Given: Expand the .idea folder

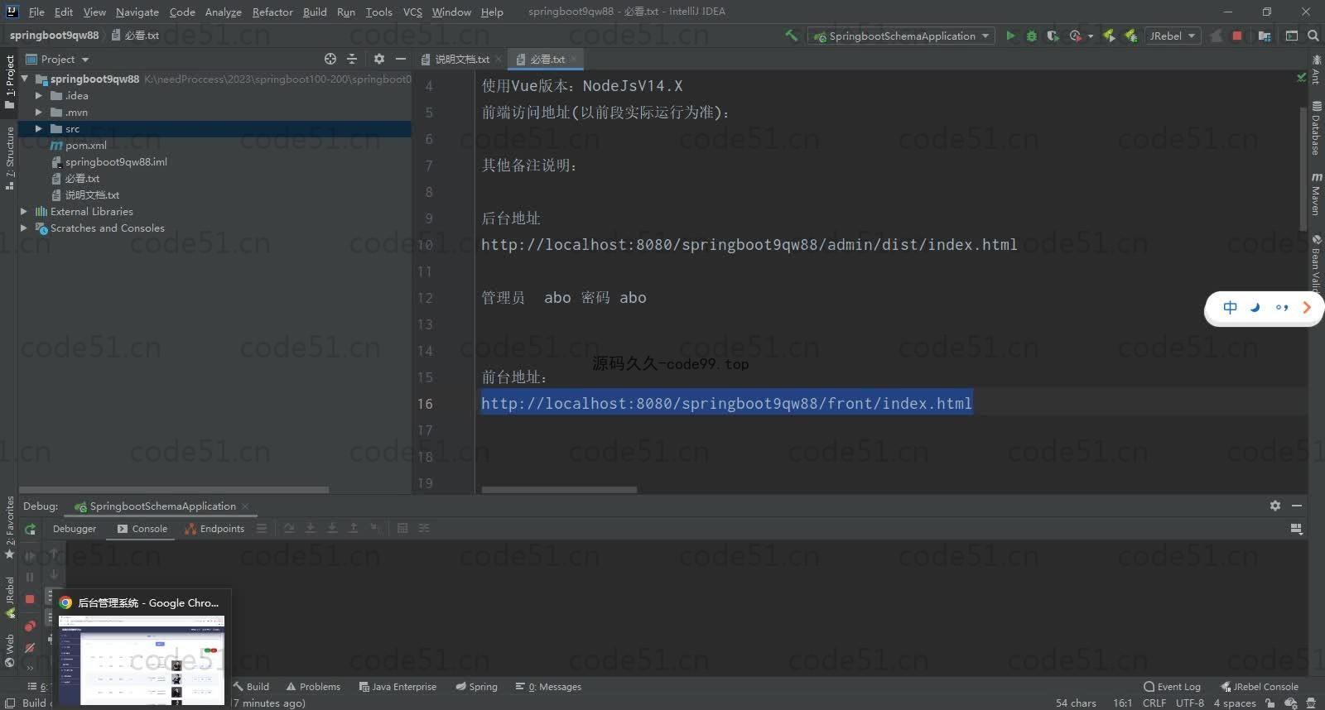Looking at the screenshot, I should 38,95.
